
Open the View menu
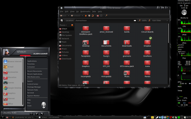72,12
